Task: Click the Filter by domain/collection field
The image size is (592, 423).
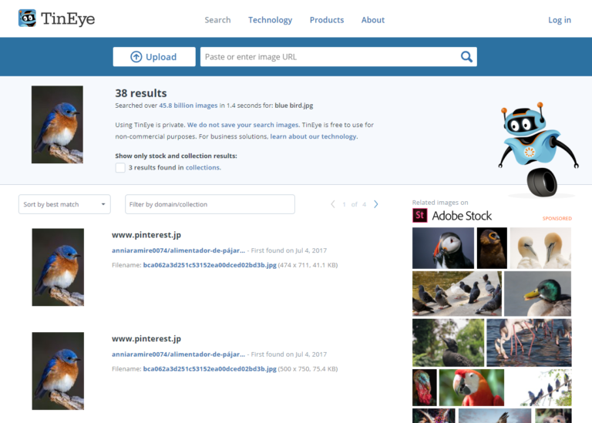Action: [x=210, y=204]
